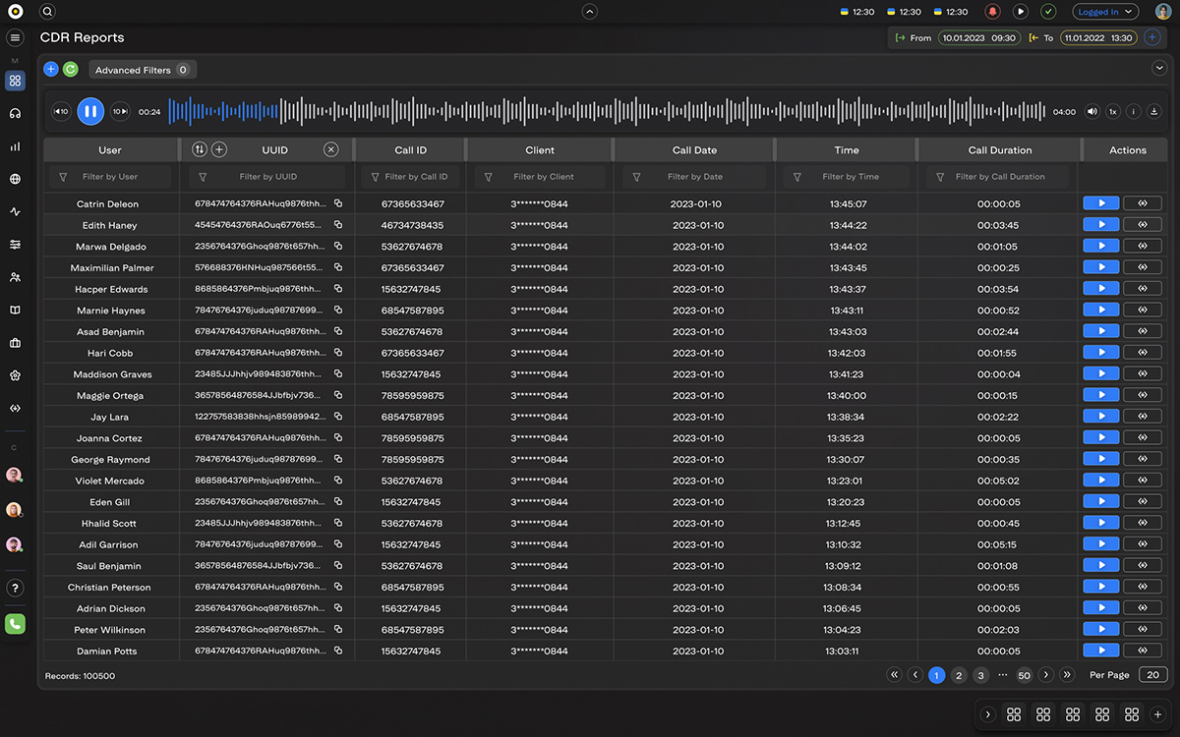Viewport: 1180px width, 737px height.
Task: Toggle the 1x playback speed
Action: pos(1112,112)
